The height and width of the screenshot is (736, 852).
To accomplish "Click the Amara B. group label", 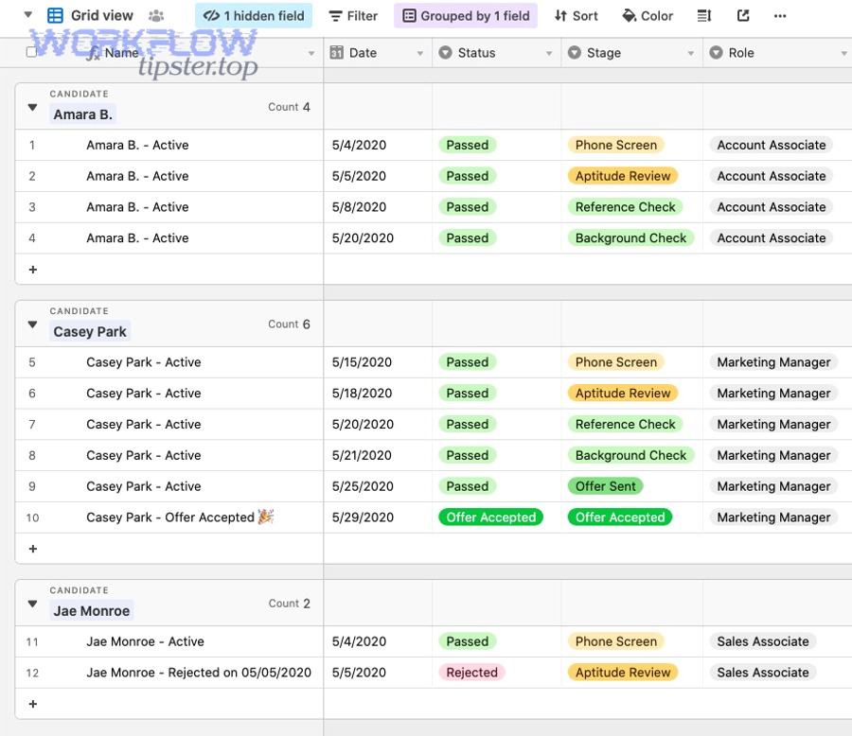I will point(82,114).
